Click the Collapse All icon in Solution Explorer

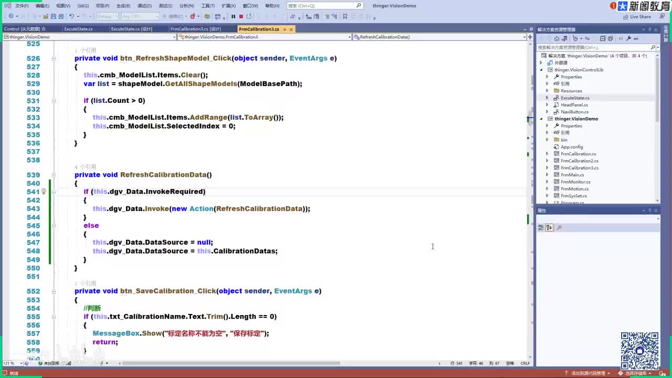[x=603, y=38]
